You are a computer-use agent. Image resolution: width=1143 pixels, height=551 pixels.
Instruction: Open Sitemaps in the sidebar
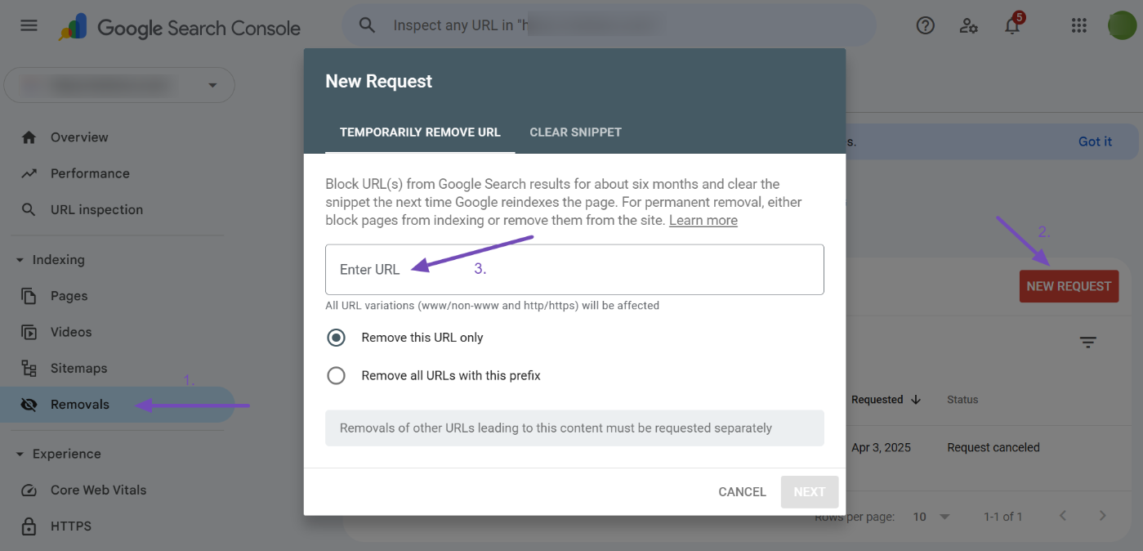click(78, 369)
